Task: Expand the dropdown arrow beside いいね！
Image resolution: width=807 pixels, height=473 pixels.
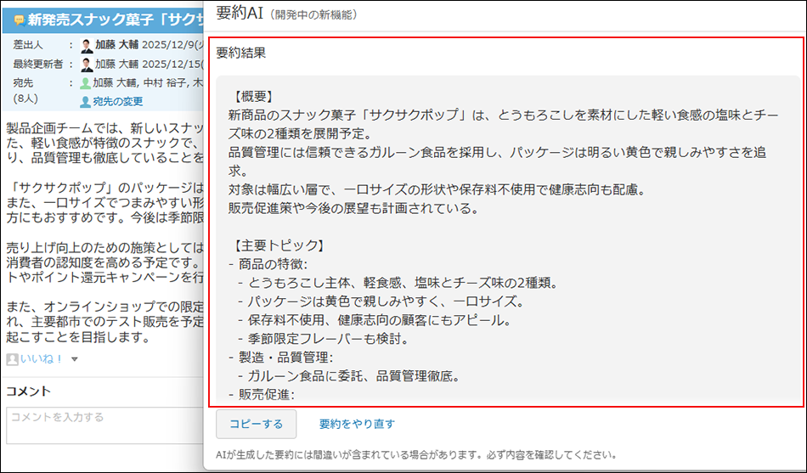Action: click(75, 359)
